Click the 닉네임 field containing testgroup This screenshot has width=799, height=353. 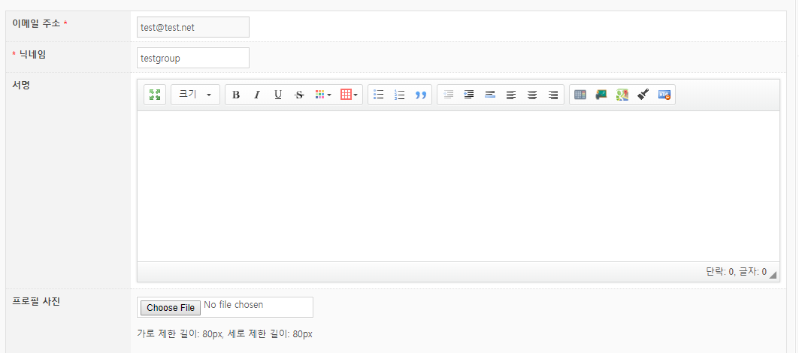tap(193, 58)
